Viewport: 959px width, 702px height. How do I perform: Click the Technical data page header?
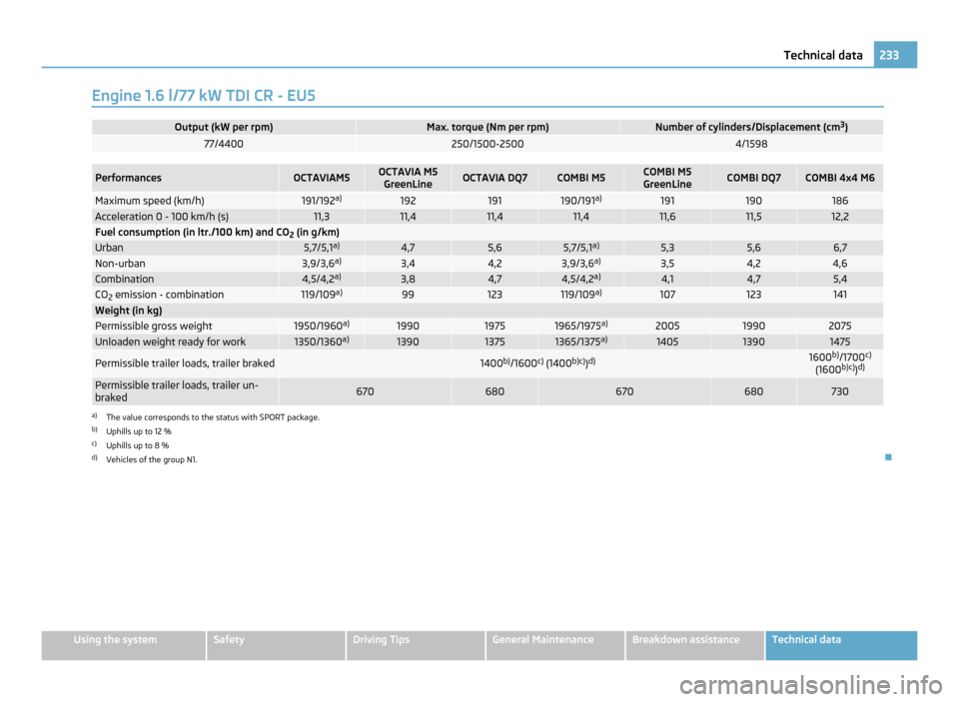coord(822,55)
